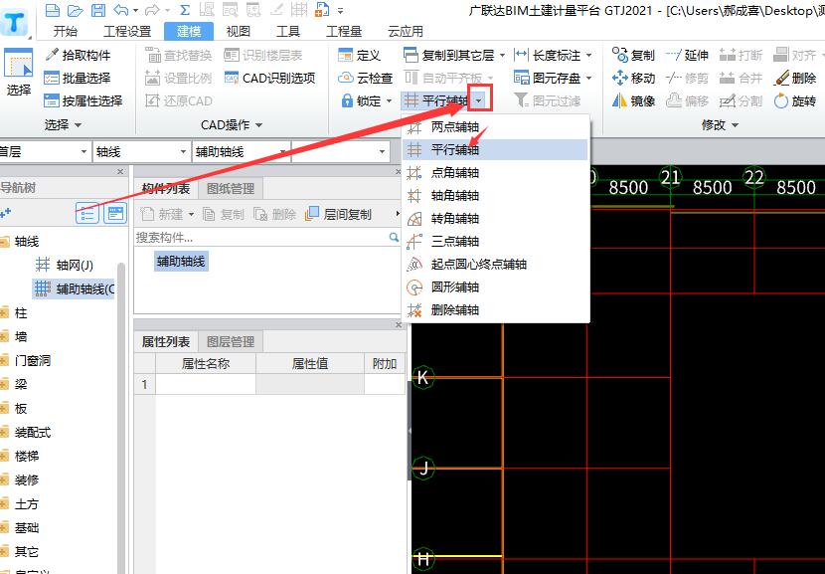Expand the CAD操作 ribbon group arrow
This screenshot has width=825, height=574.
(258, 125)
